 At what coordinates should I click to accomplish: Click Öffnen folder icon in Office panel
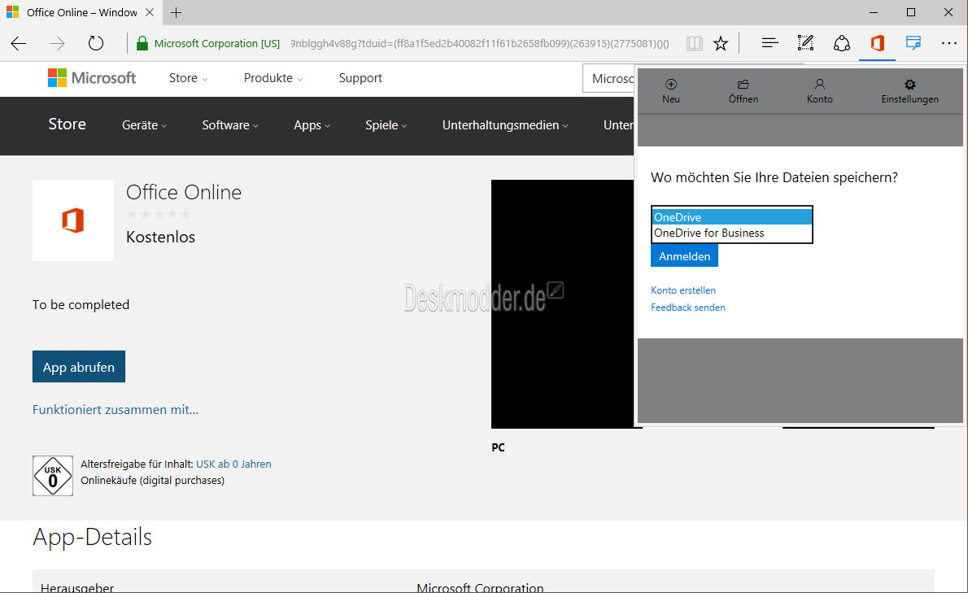(x=743, y=91)
